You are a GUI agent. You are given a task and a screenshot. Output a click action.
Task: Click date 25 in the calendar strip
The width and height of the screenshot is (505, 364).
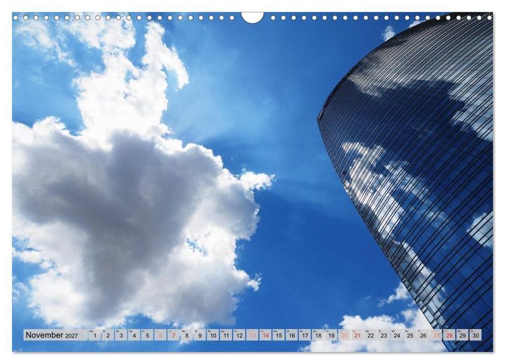click(410, 335)
